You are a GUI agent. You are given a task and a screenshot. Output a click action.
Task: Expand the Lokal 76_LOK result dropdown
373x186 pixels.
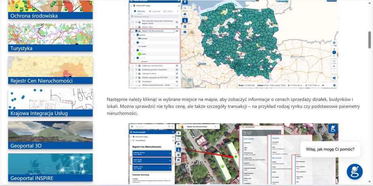[169, 161]
